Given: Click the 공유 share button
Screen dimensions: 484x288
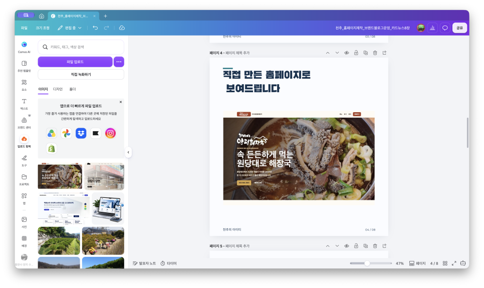Looking at the screenshot, I should (x=459, y=28).
